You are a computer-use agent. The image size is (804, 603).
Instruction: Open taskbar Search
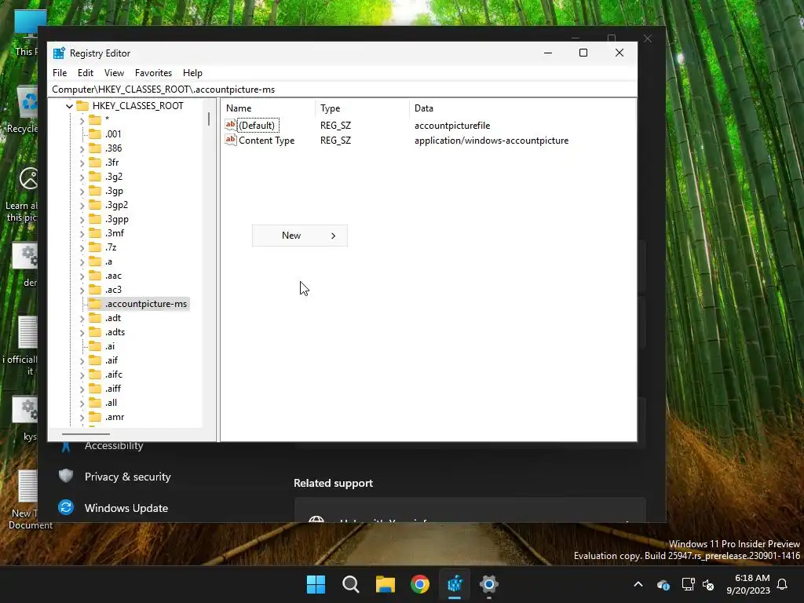click(351, 584)
